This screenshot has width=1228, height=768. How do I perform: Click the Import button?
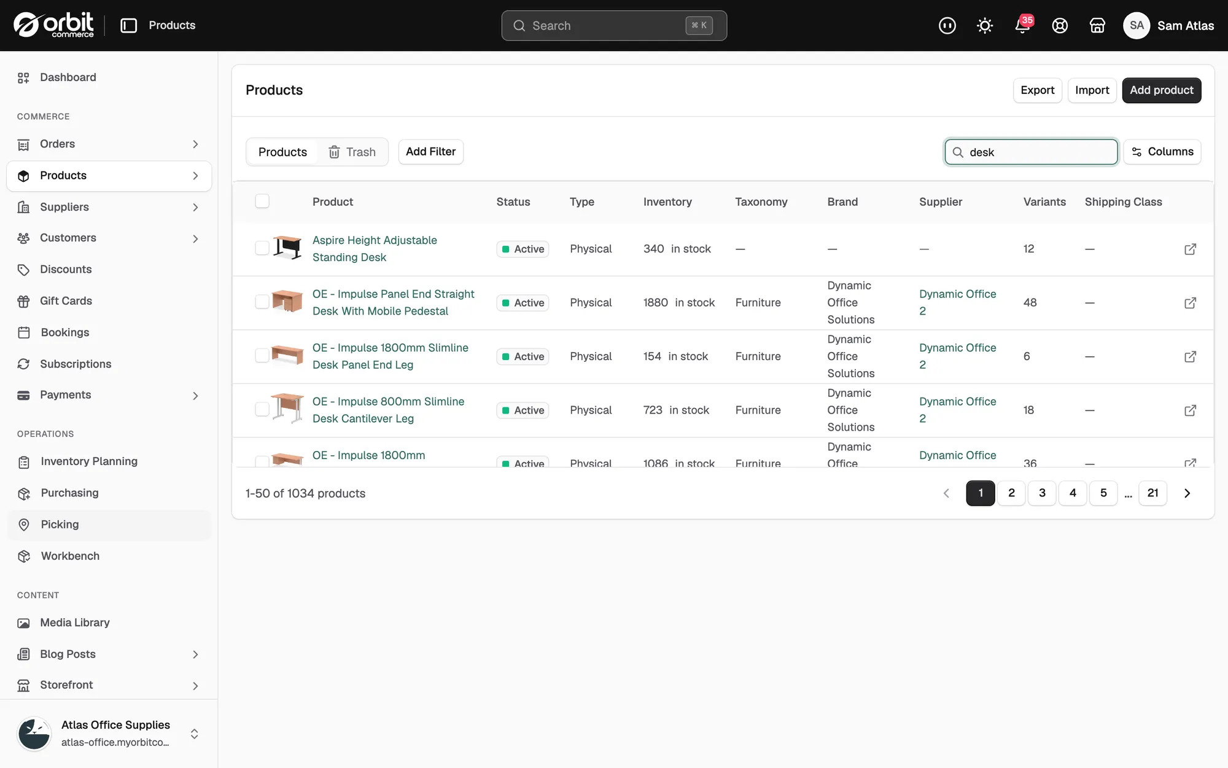tap(1092, 90)
